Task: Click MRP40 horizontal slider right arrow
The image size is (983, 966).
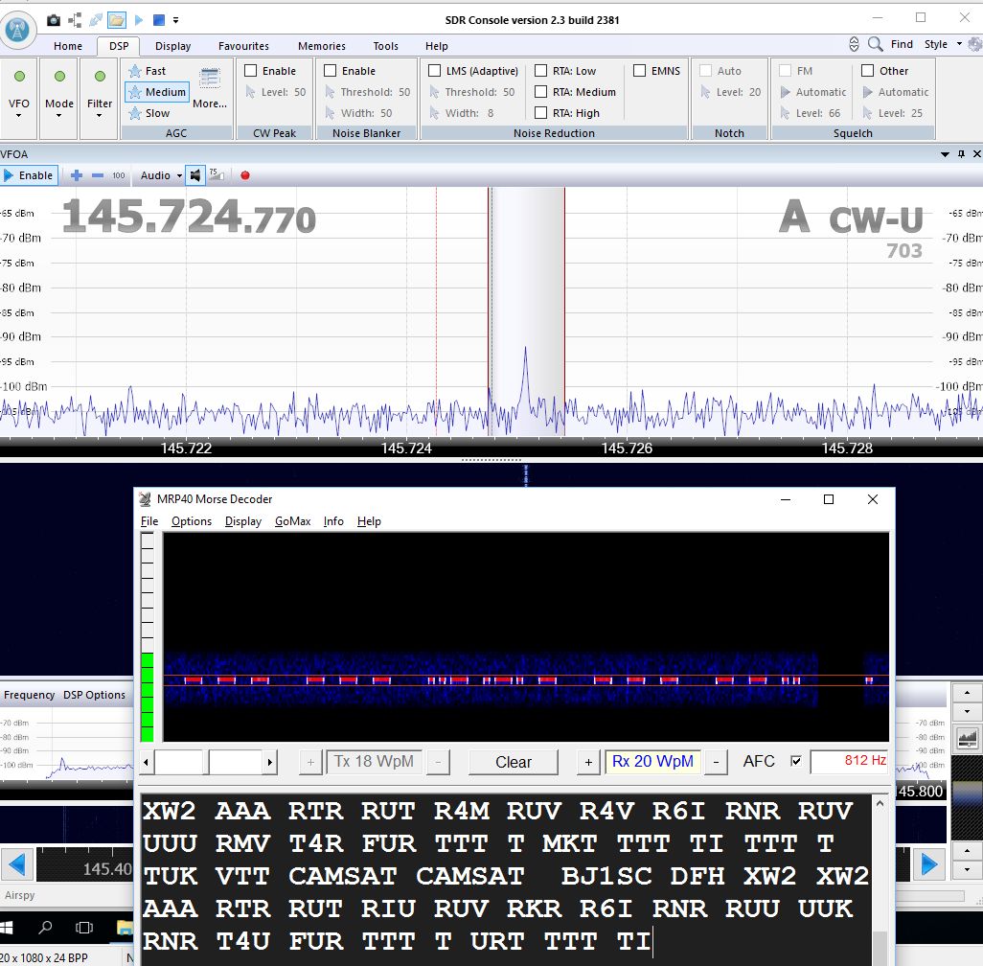Action: [269, 762]
